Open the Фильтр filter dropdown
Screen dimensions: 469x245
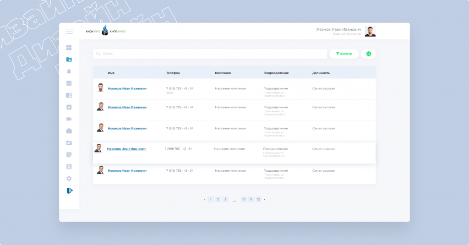344,54
